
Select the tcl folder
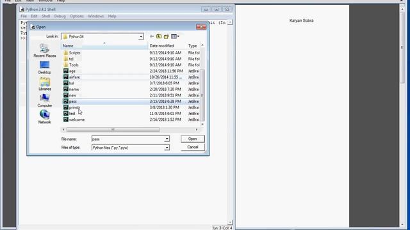pos(69,59)
